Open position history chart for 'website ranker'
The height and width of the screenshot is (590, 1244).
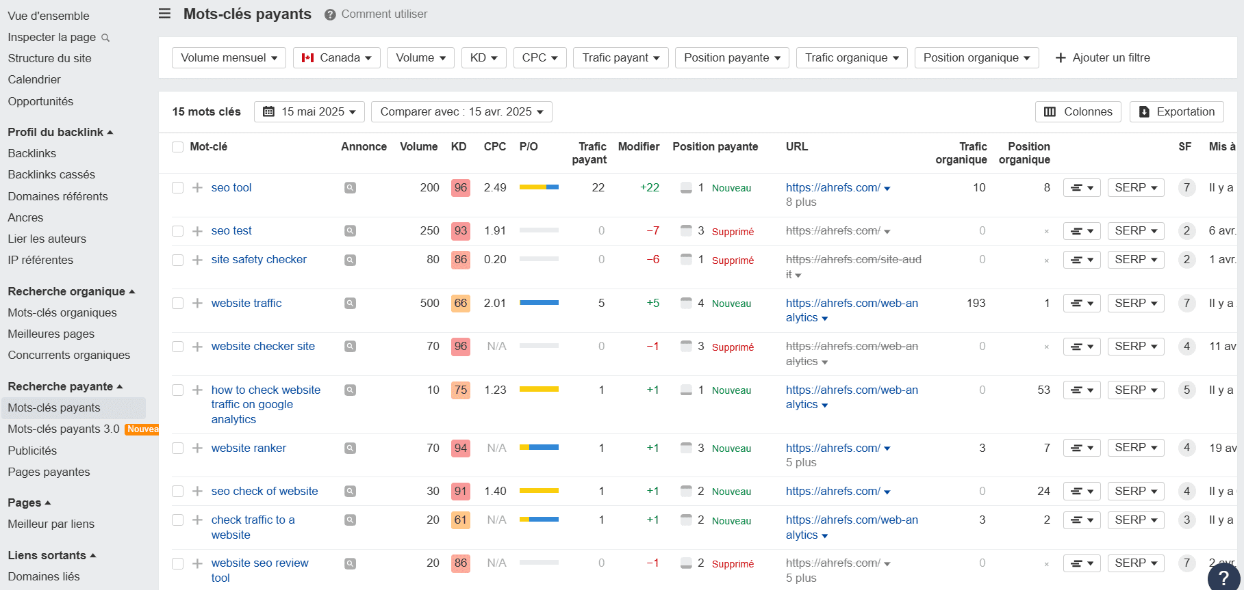pyautogui.click(x=1082, y=448)
